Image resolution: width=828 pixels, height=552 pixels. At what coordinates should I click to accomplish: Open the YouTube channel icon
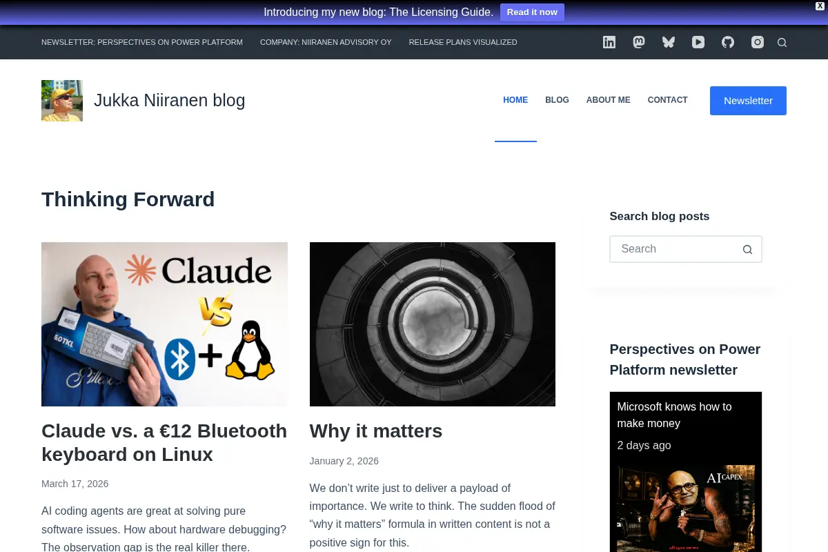coord(698,42)
